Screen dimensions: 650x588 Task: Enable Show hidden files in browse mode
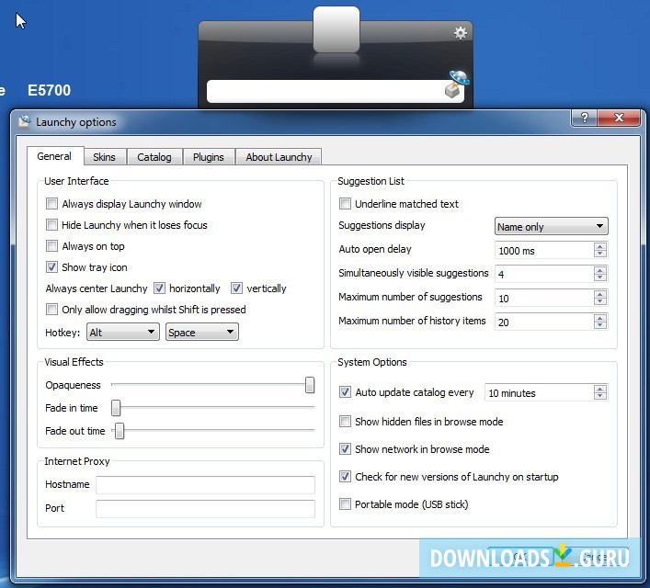pyautogui.click(x=345, y=422)
